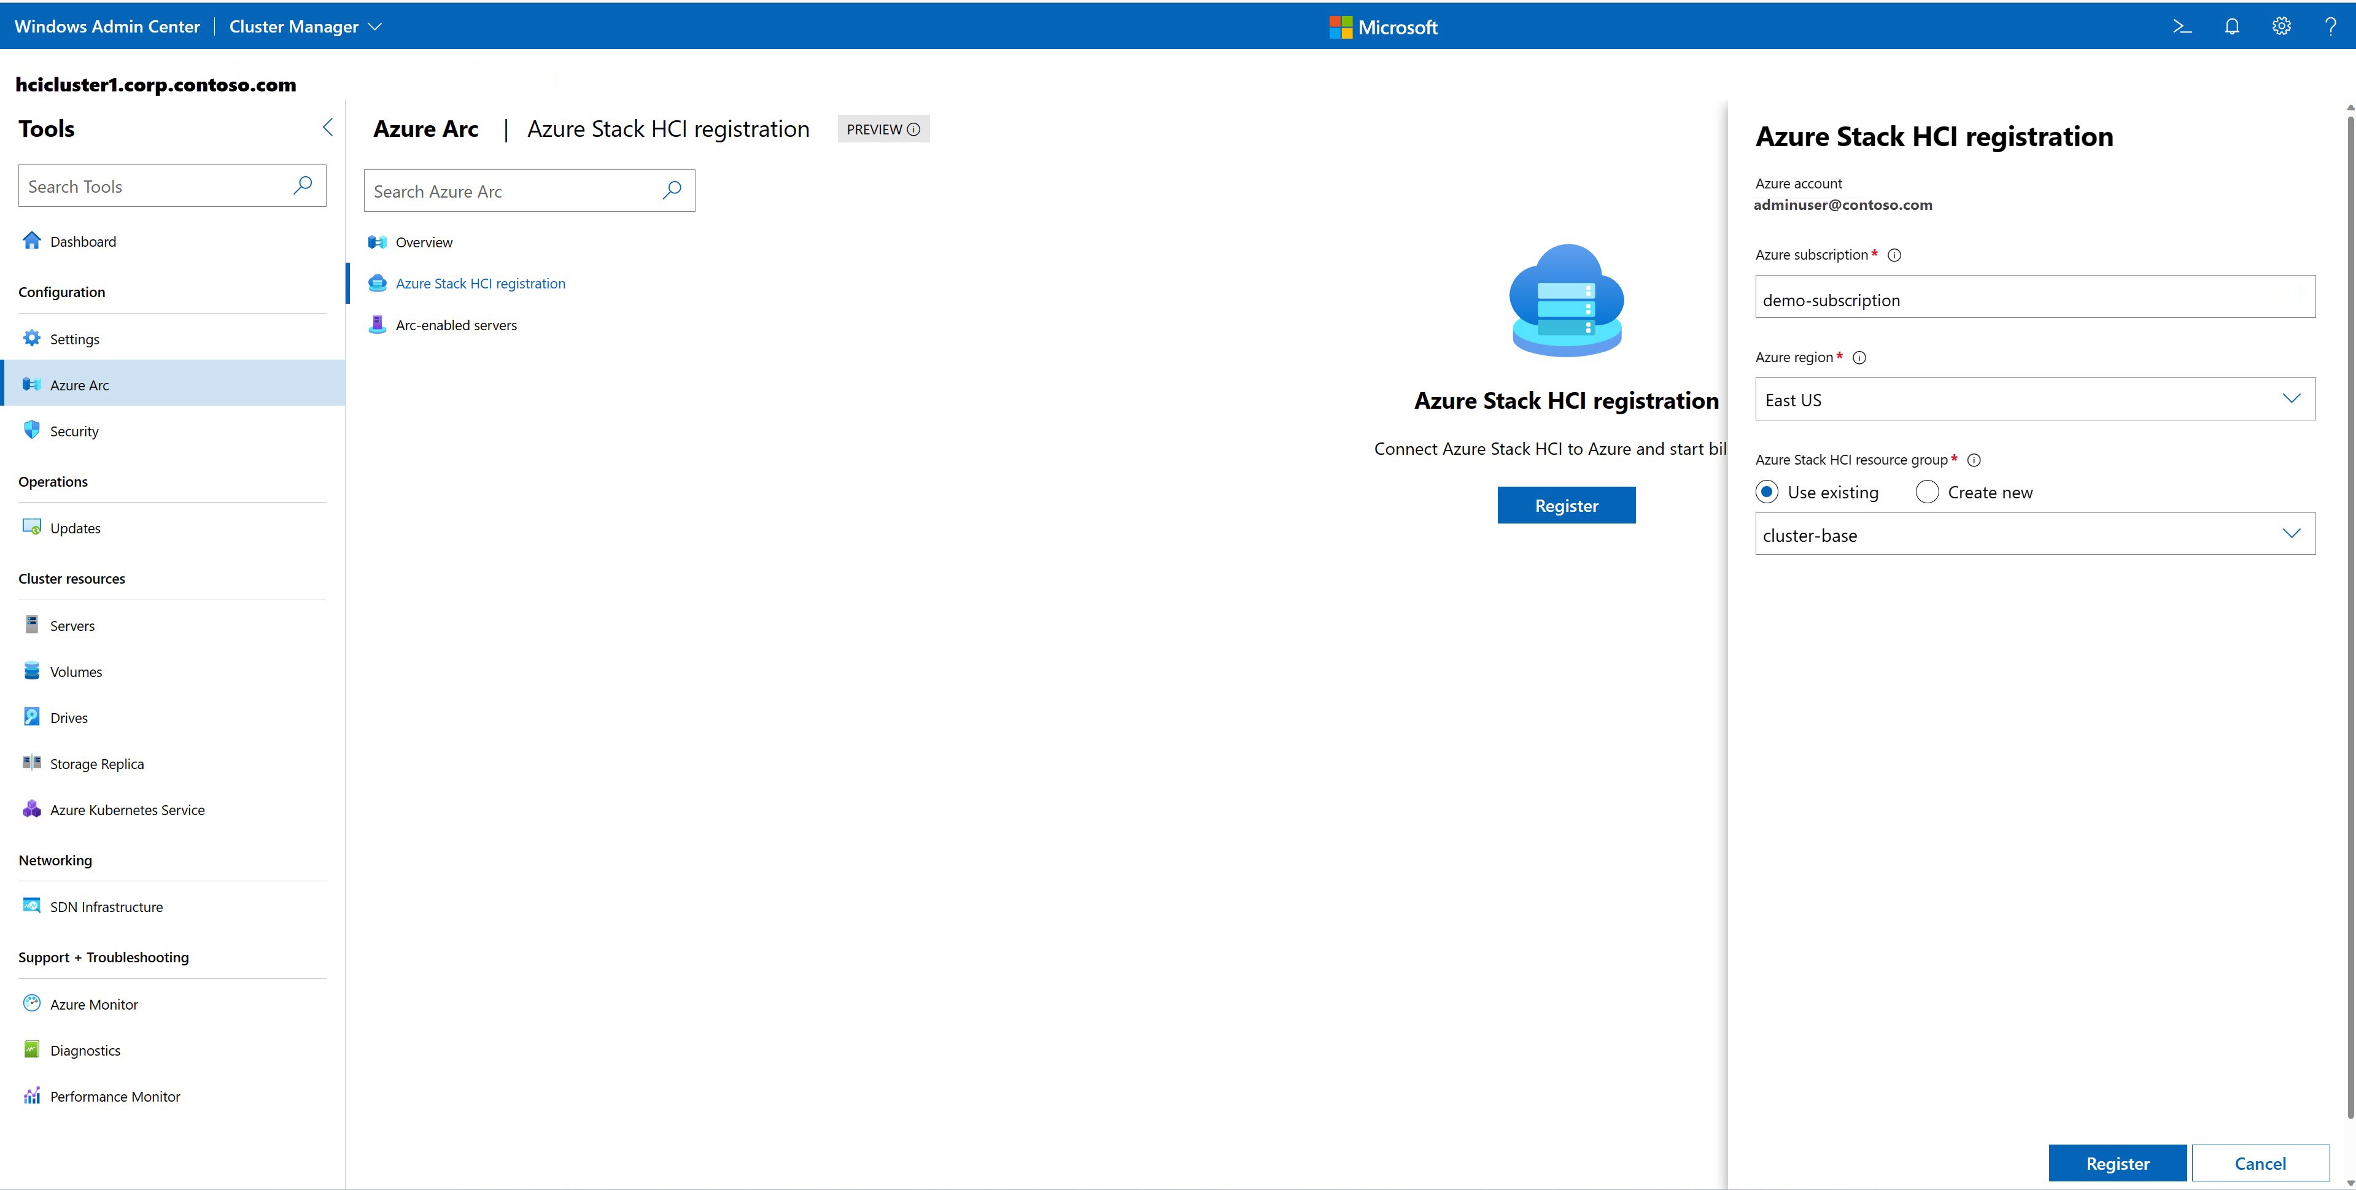
Task: Click the Cancel button
Action: (x=2259, y=1162)
